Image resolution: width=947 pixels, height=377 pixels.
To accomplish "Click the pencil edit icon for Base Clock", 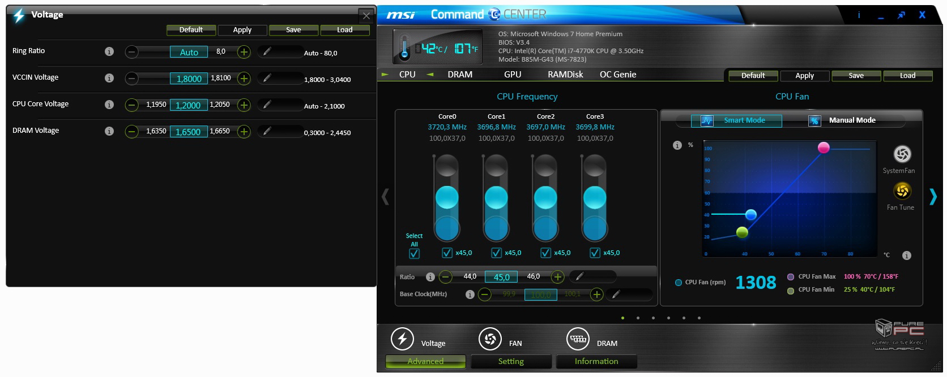I will tap(616, 294).
